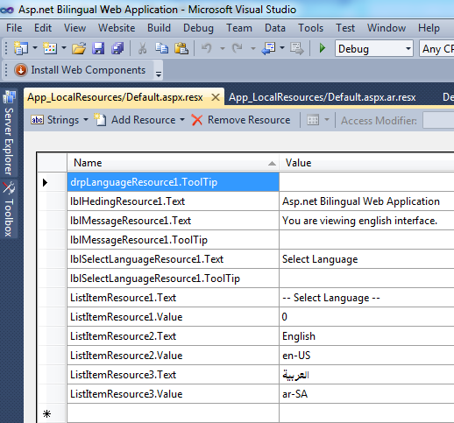This screenshot has width=454, height=423.
Task: Select the drpLanguageResource1.ToolTip row
Action: tap(173, 182)
